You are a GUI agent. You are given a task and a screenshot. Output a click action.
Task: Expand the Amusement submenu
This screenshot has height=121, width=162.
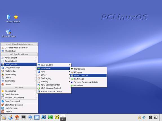tap(19, 58)
